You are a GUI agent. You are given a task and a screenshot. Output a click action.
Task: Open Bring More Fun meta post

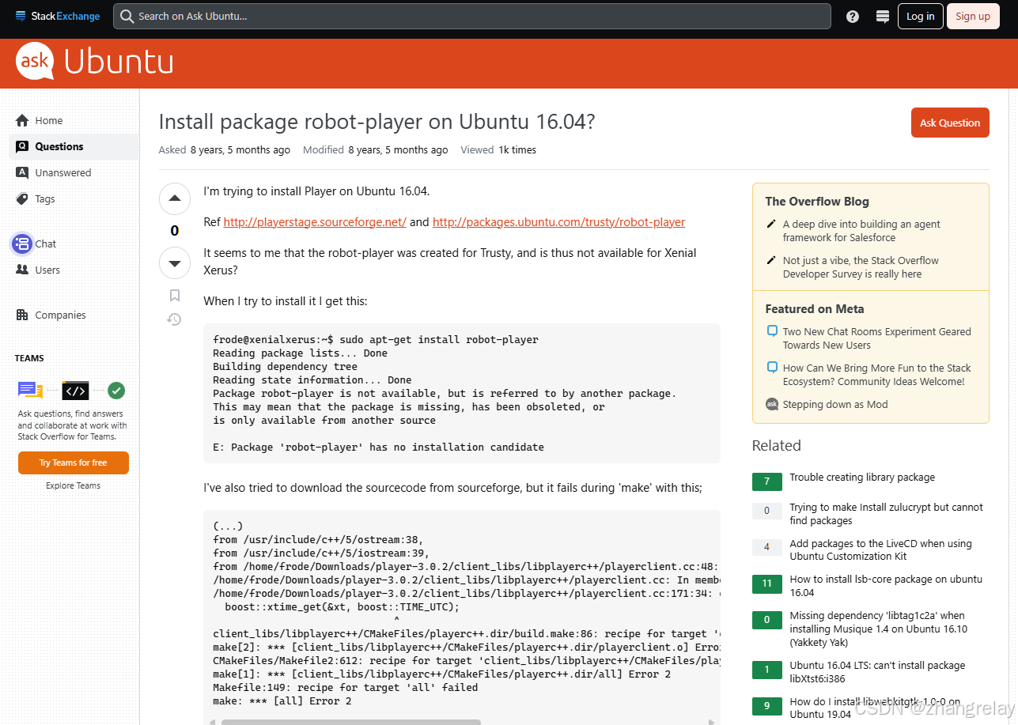876,375
